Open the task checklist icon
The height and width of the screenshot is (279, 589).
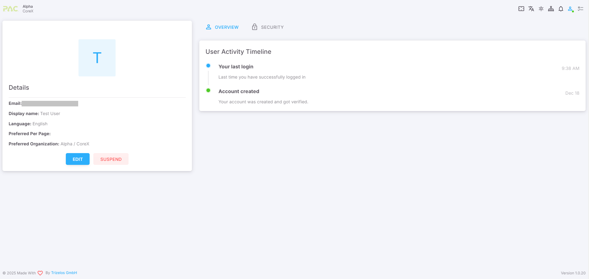[580, 9]
